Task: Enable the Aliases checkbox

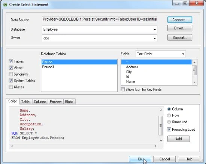Action: click(11, 87)
